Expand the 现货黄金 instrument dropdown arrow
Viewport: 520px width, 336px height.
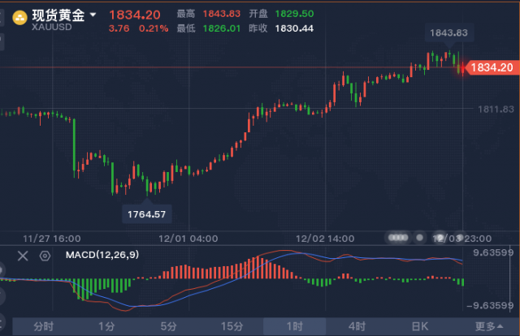click(93, 15)
